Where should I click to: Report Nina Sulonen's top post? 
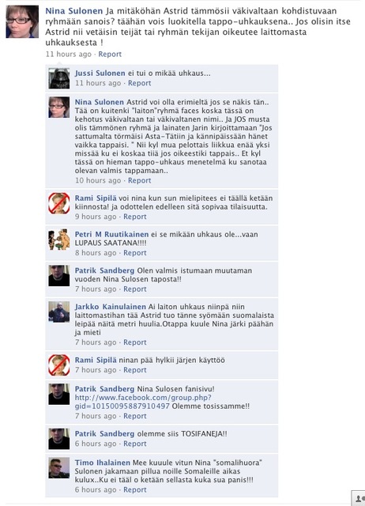pyautogui.click(x=110, y=55)
